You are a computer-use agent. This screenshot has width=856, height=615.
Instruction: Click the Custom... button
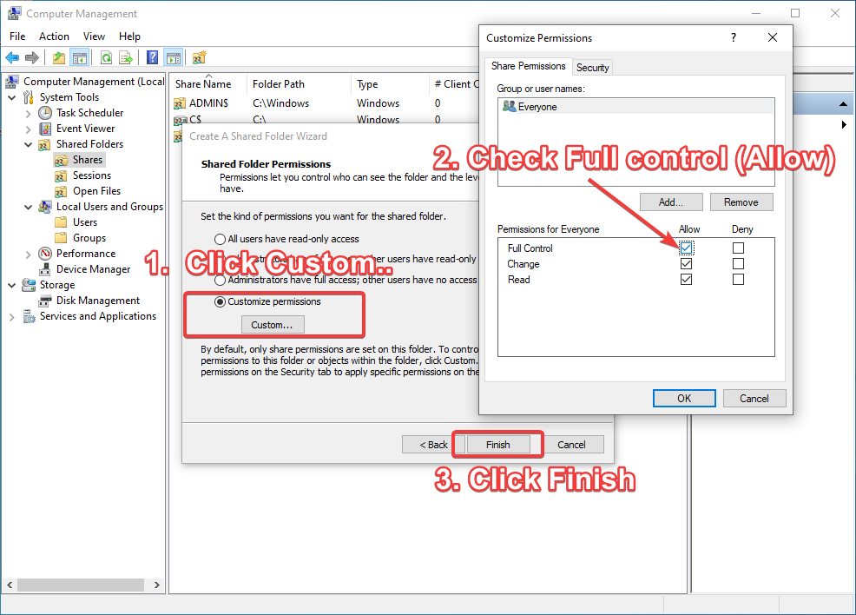pos(272,325)
